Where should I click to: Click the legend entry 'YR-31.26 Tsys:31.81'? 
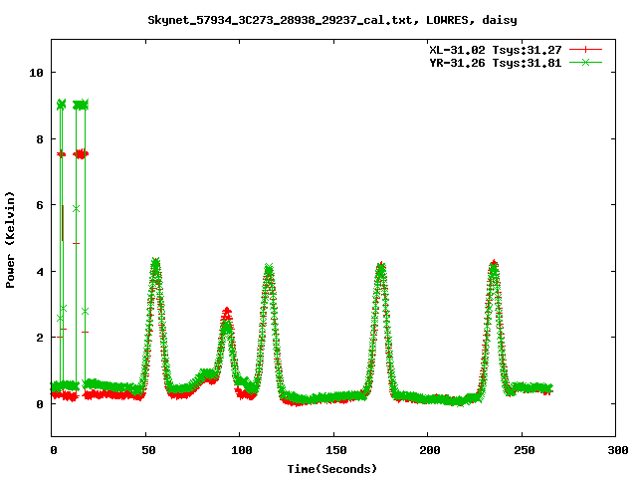click(x=496, y=63)
